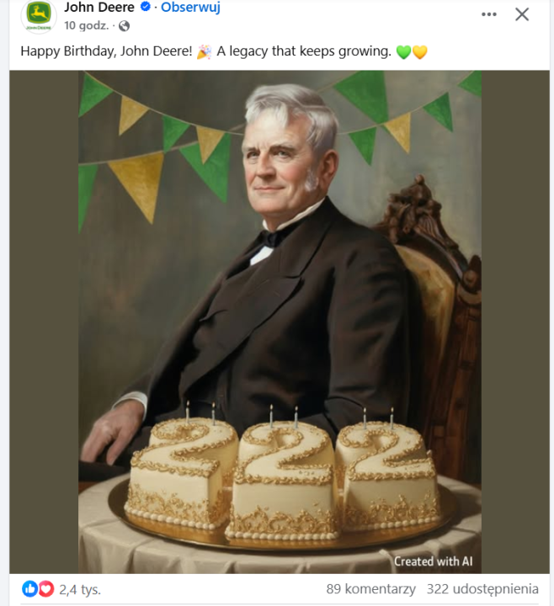Open the 10 godz. timestamp link

tap(87, 25)
